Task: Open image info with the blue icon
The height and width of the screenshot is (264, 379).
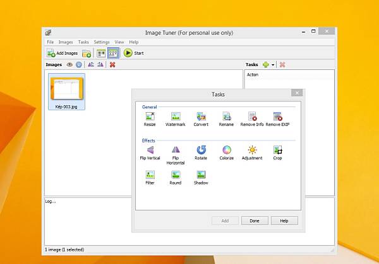Action: pyautogui.click(x=79, y=65)
